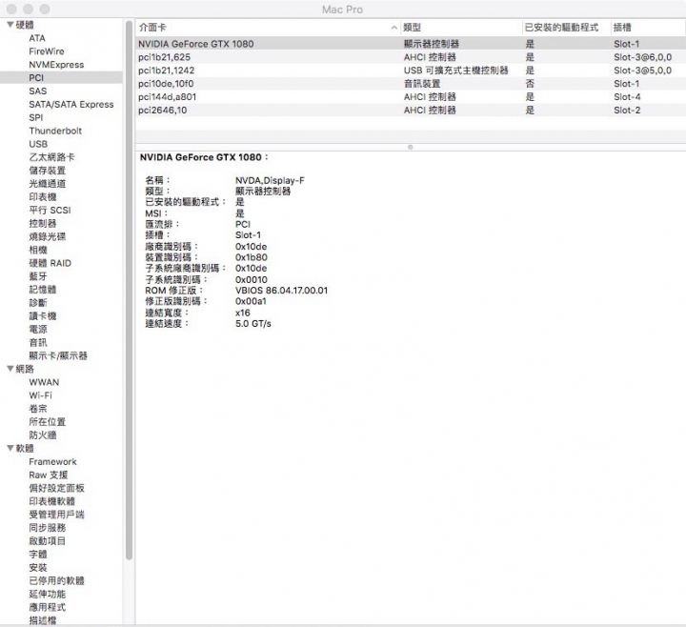Collapse the 網路 network section triangle
686x627 pixels.
pos(10,369)
